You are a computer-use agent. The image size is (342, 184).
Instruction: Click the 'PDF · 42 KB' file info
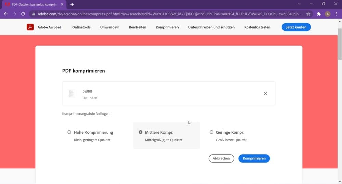pos(90,98)
